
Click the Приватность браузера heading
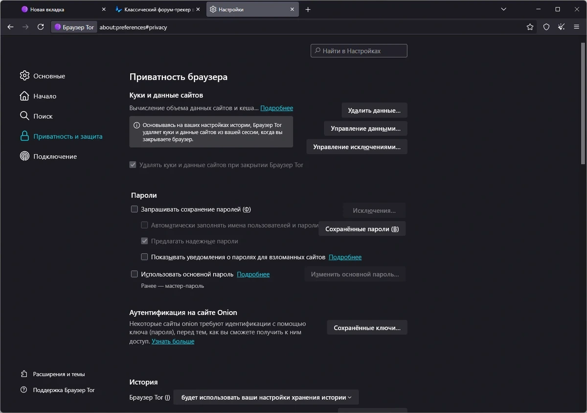coord(178,77)
